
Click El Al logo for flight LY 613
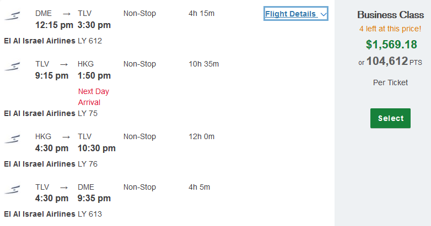(12, 190)
